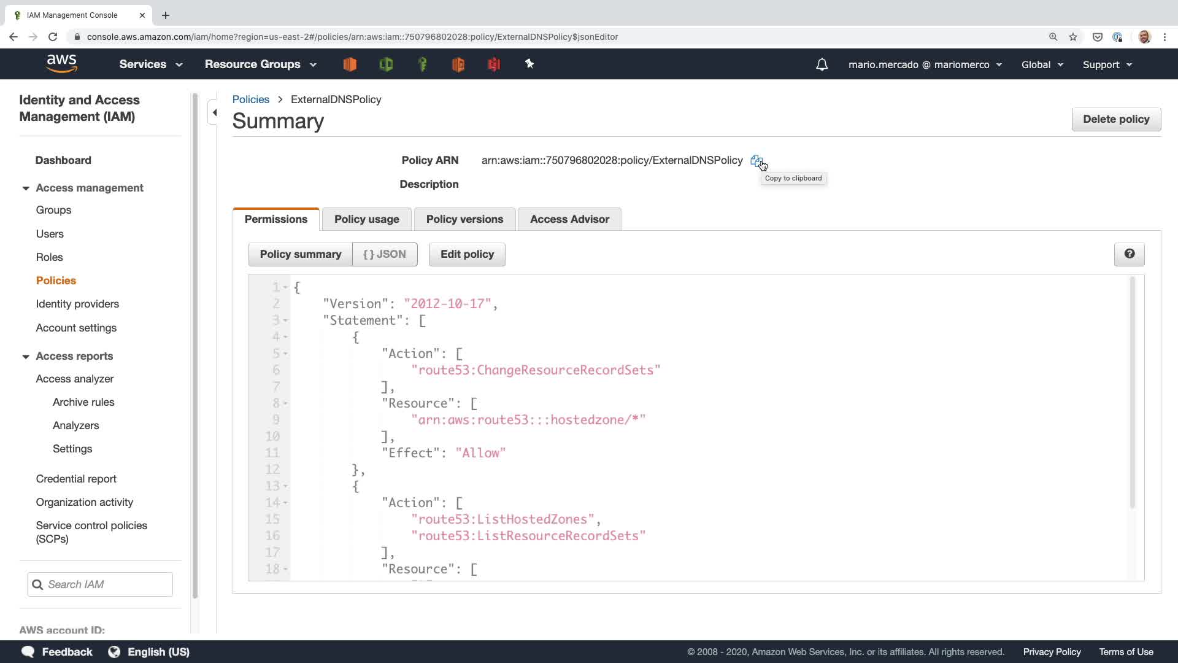The image size is (1178, 663).
Task: Click the Search IAM input field
Action: click(x=107, y=584)
